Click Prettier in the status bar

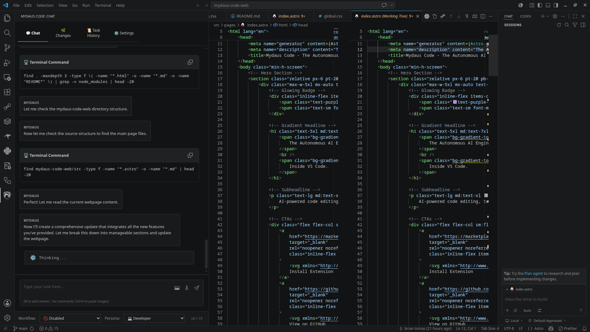click(x=568, y=329)
